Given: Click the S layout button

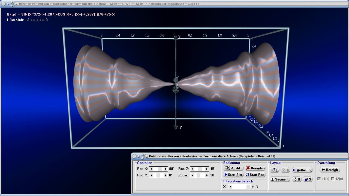Looking at the screenshot, I should coord(308,179).
